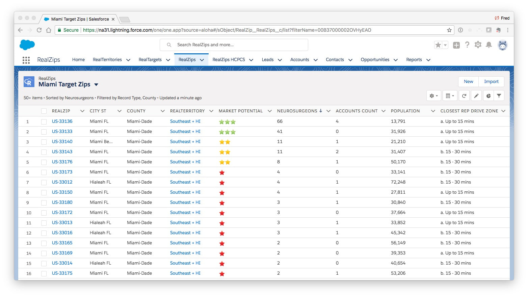Toggle the select-all header checkbox

pos(44,111)
